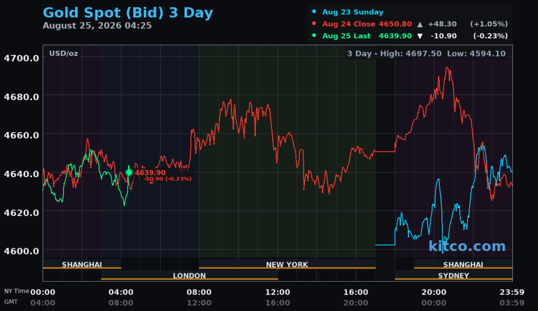538x311 pixels.
Task: Click '3 Day - High: 4697.50' text
Action: (x=394, y=54)
